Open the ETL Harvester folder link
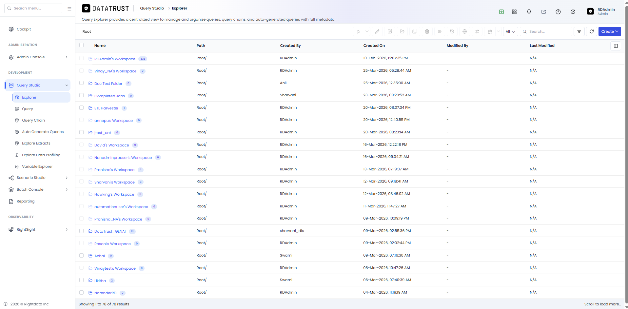The width and height of the screenshot is (628, 309). point(106,108)
